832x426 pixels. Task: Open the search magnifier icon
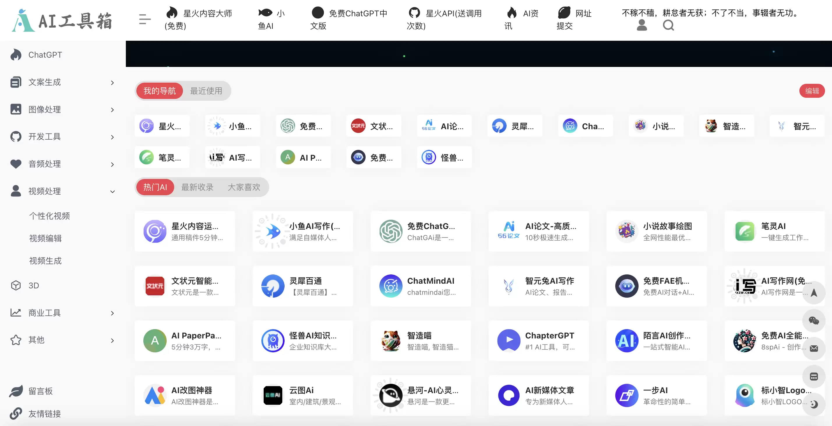tap(668, 25)
